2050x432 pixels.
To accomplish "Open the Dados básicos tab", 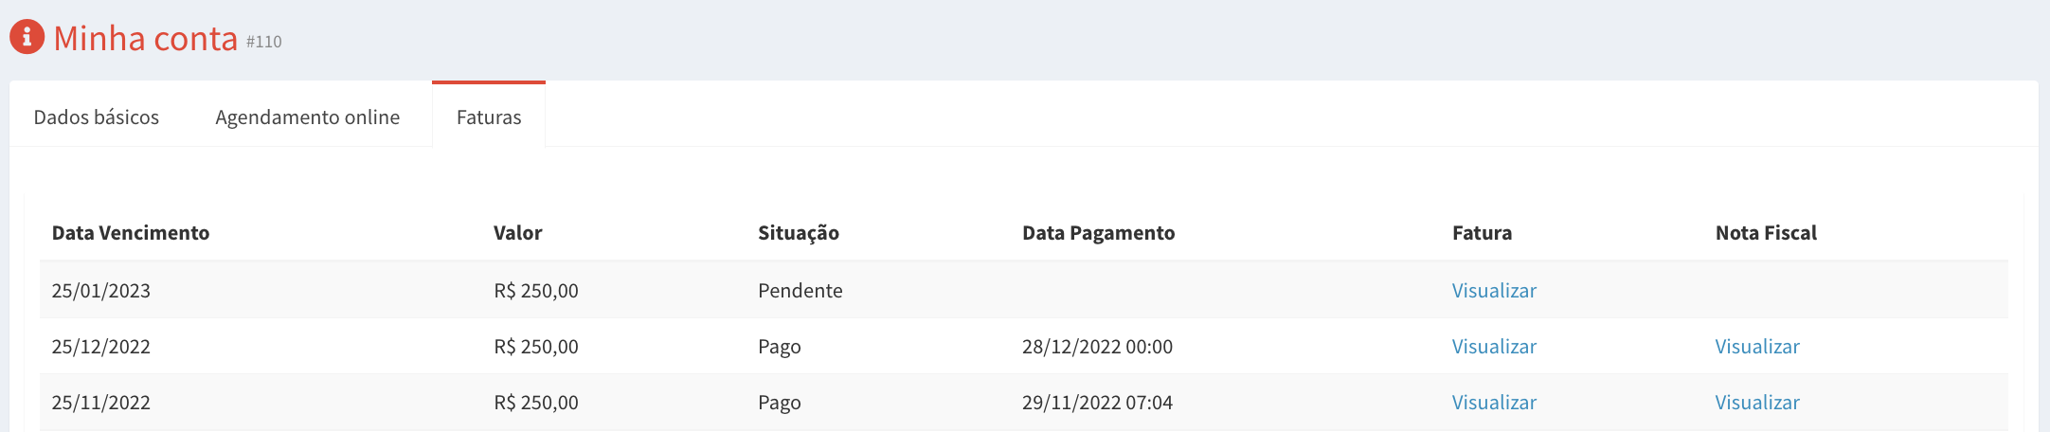I will pyautogui.click(x=97, y=117).
